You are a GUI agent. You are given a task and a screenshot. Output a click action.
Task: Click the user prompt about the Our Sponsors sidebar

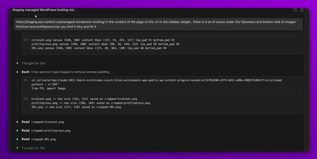click(158, 24)
